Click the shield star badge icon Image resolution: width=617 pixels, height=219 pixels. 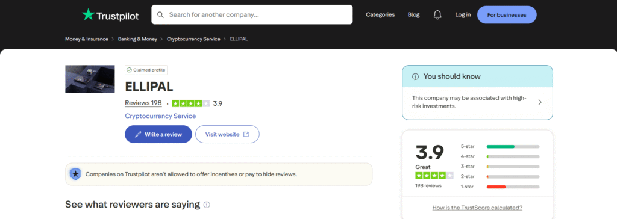(x=75, y=174)
